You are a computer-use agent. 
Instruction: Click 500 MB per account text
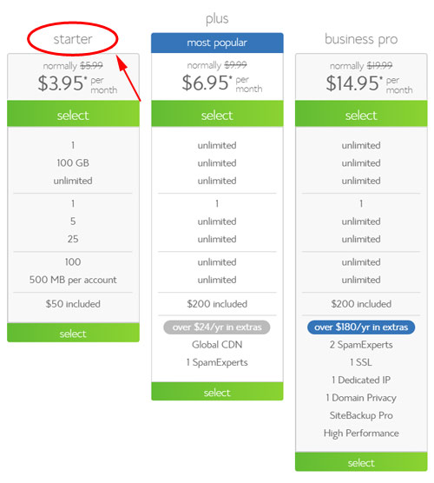click(73, 280)
